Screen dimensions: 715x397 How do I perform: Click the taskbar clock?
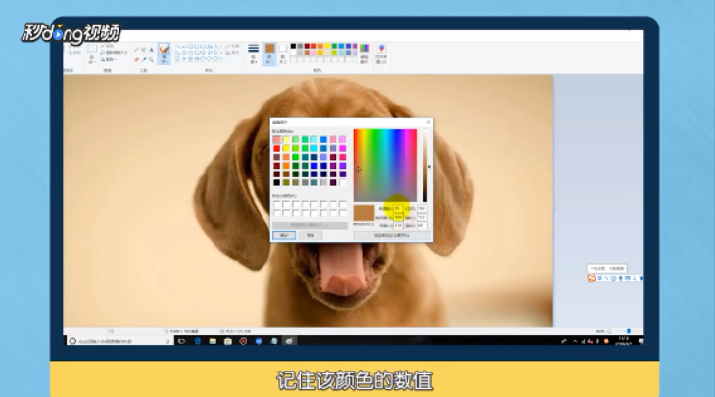[x=624, y=341]
